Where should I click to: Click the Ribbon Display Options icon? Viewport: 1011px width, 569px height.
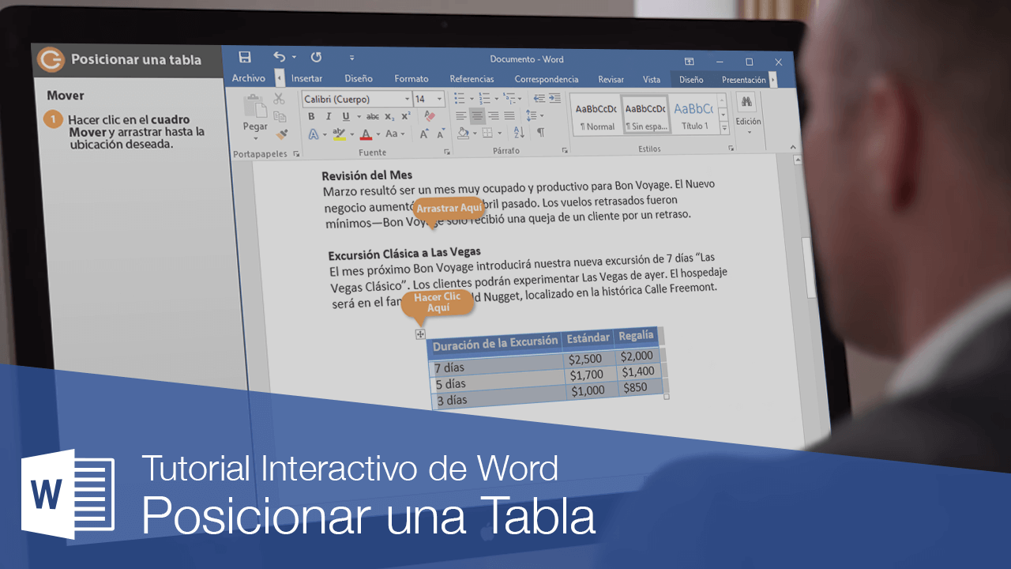(690, 62)
